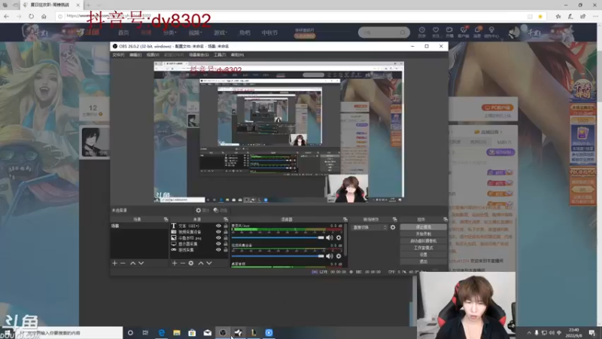602x339 pixels.
Task: Pop out the Audio Mixer dock icon
Action: click(345, 219)
